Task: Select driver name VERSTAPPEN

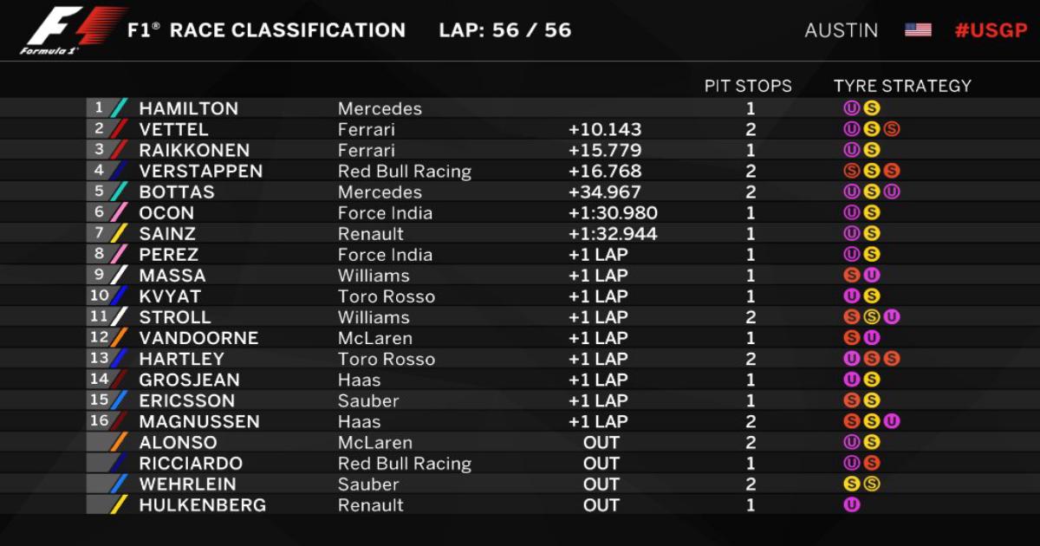Action: pyautogui.click(x=200, y=171)
